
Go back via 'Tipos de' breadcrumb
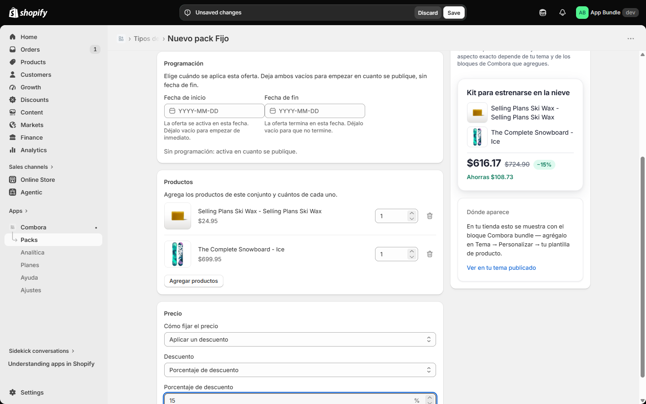[146, 39]
